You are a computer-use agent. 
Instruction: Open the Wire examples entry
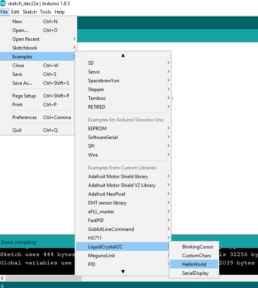point(123,155)
